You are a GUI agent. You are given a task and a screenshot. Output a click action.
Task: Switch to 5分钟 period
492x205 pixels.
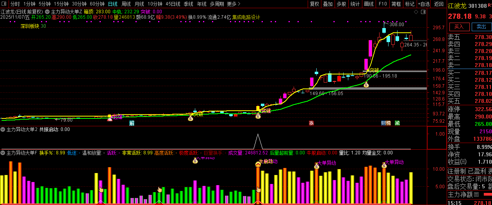pos(45,4)
